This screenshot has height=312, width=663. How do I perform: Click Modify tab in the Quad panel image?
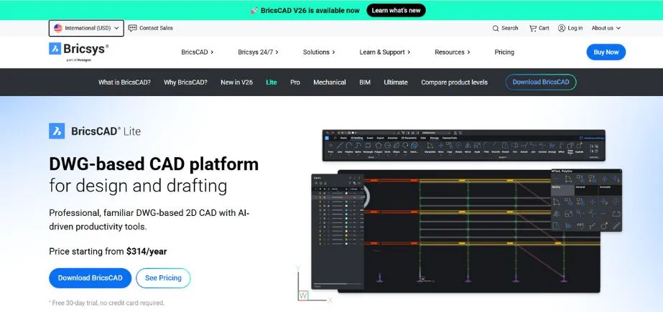pos(562,190)
